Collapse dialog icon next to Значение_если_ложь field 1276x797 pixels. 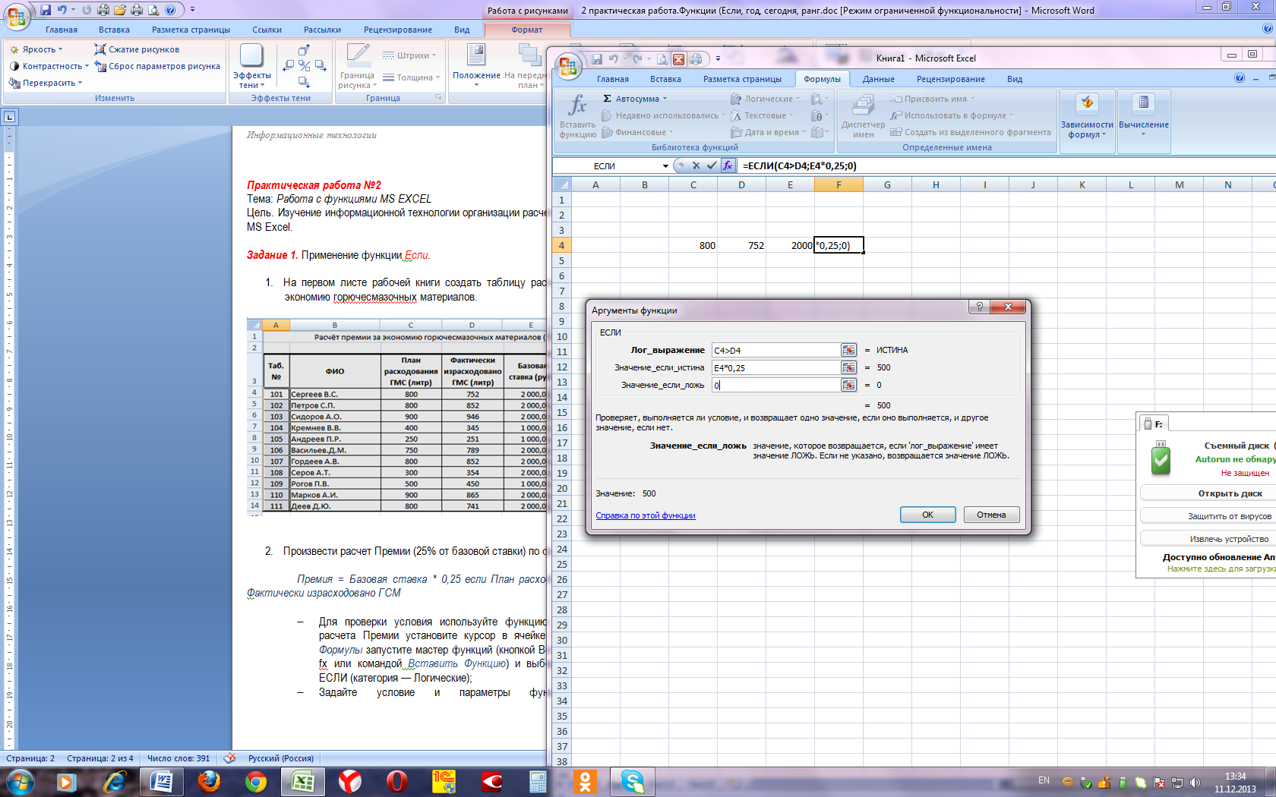pos(848,385)
